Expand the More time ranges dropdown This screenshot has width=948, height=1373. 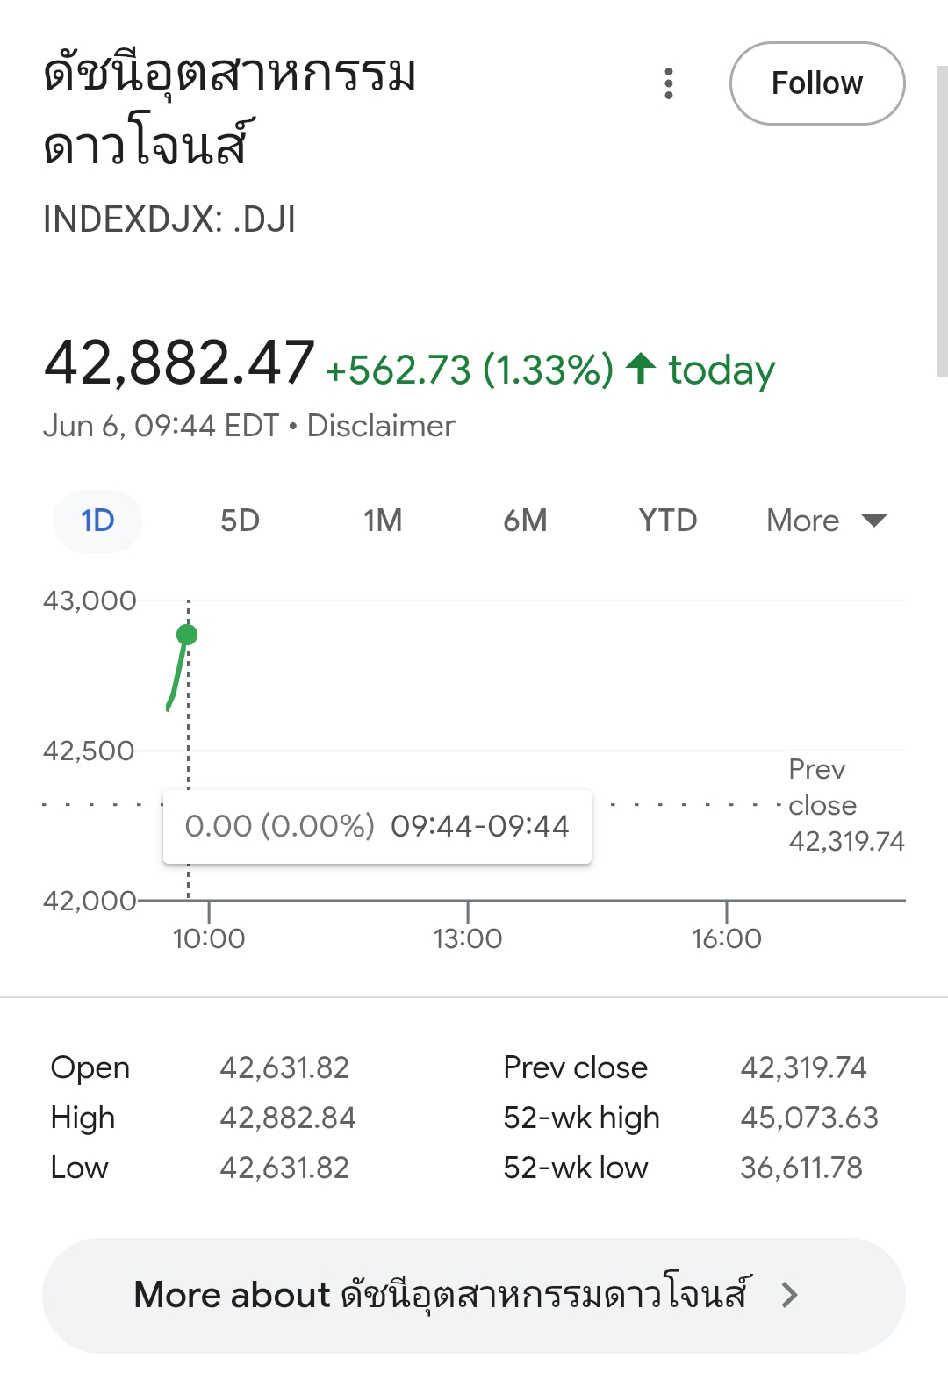point(826,521)
